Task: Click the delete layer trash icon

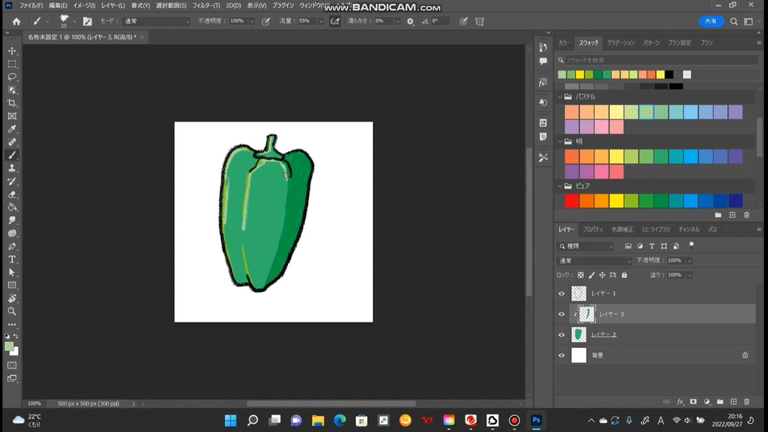Action: pyautogui.click(x=746, y=402)
